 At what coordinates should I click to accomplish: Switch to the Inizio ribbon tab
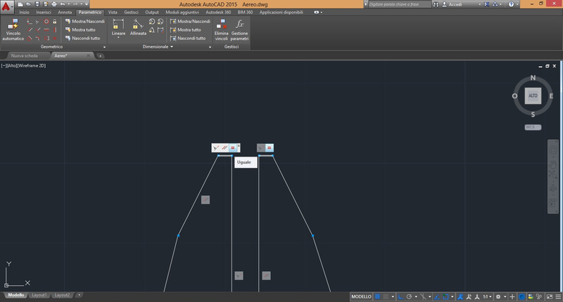click(24, 12)
